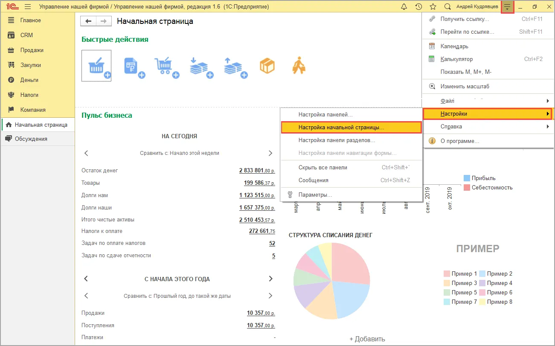Go back with the left arrow button
This screenshot has height=346, width=555.
coord(89,21)
